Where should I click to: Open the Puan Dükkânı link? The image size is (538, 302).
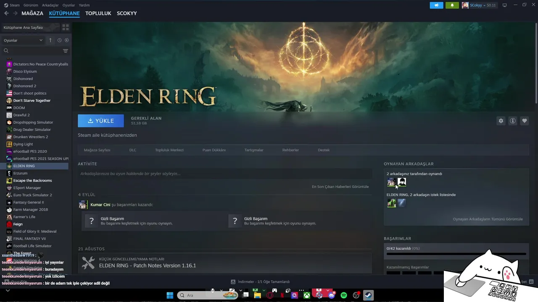[214, 150]
